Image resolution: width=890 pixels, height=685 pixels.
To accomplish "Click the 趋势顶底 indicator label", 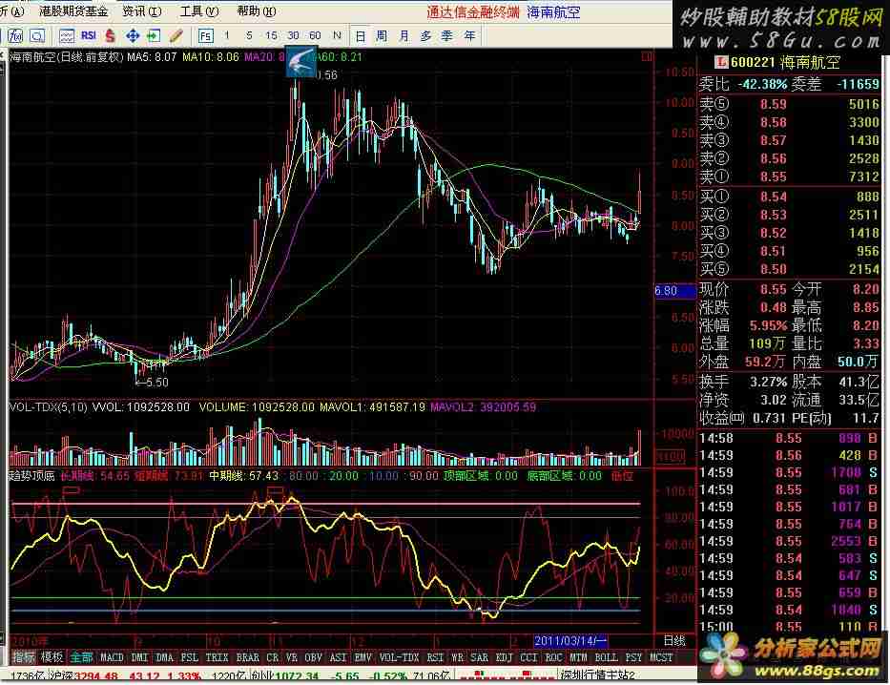I will (x=31, y=475).
